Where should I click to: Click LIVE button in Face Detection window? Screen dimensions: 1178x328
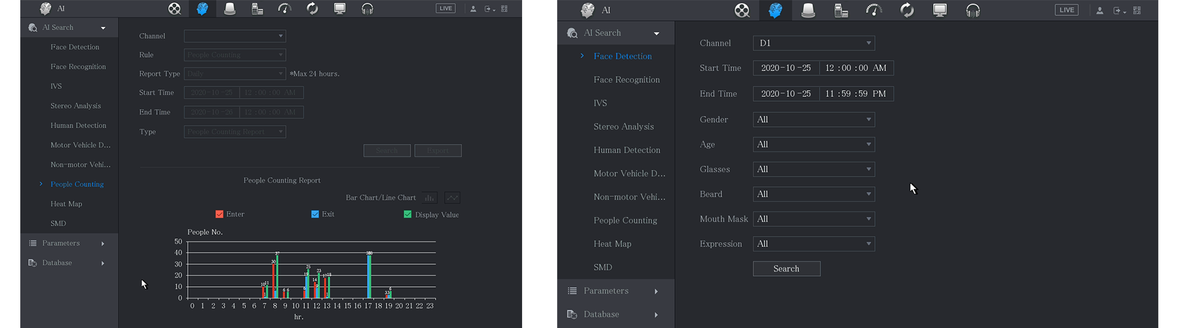click(1066, 10)
